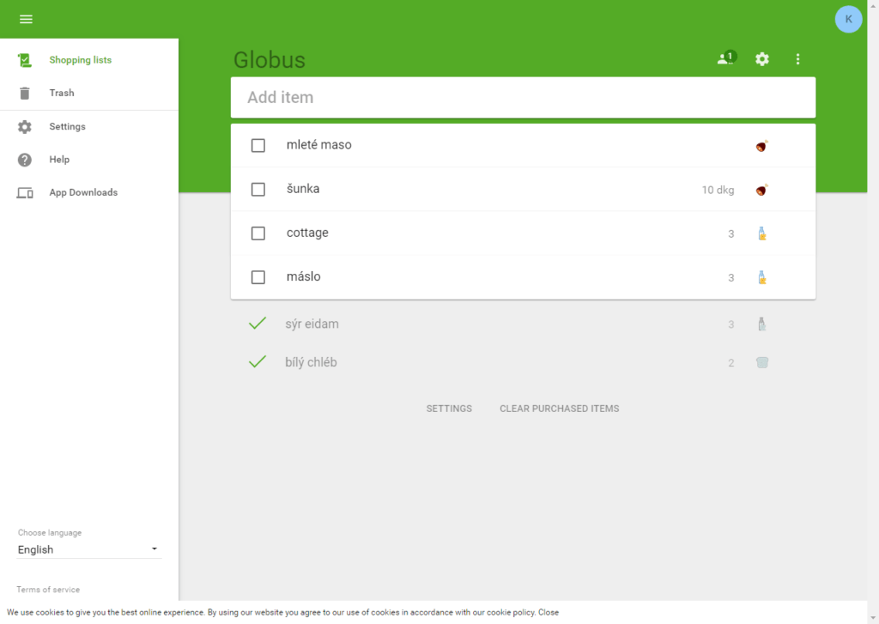
Task: Click the meat category icon for šunka
Action: coord(761,190)
